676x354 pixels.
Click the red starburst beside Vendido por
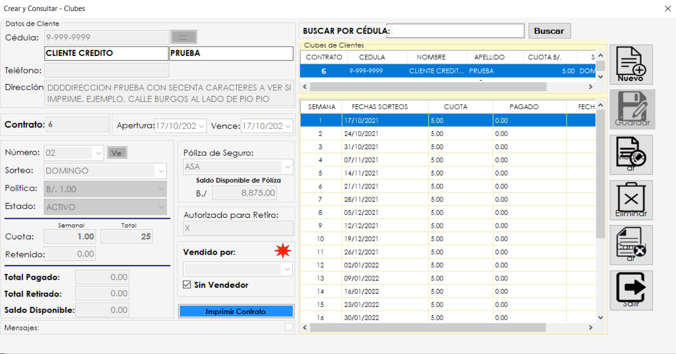point(283,250)
